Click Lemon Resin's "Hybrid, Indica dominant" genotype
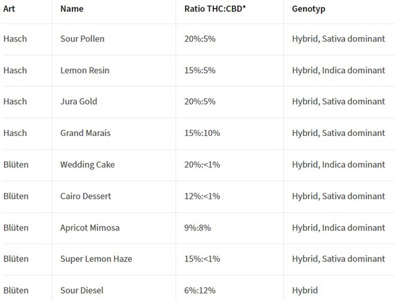395x301 pixels. (x=338, y=71)
